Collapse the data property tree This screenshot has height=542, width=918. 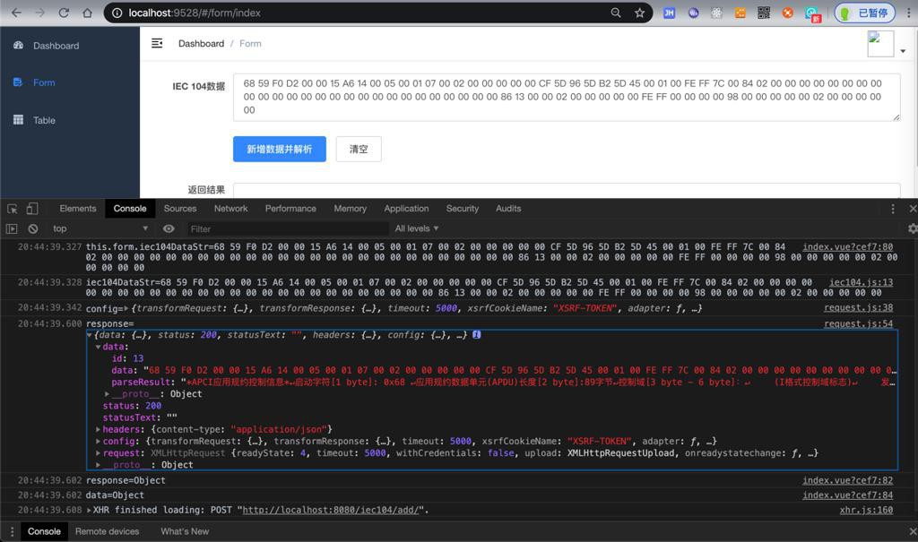point(98,347)
